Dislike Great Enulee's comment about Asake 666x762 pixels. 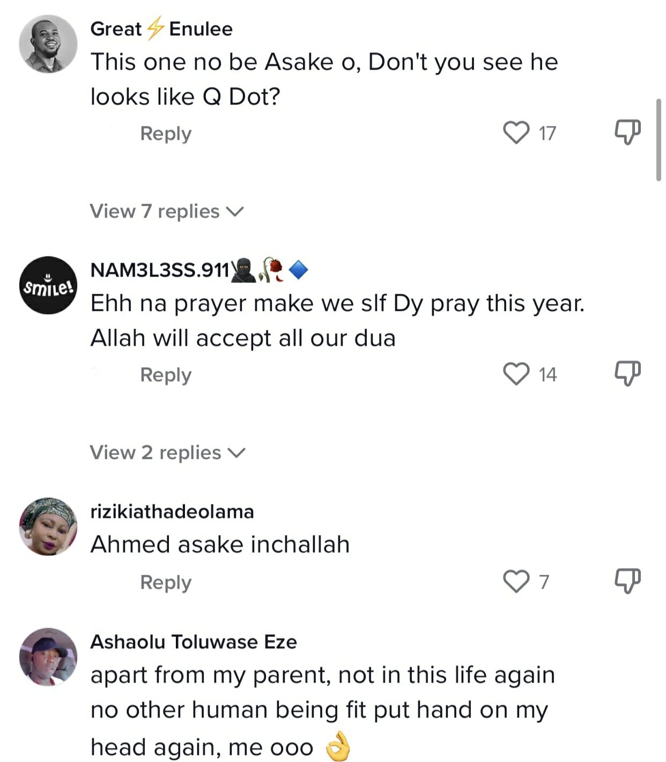[x=627, y=132]
